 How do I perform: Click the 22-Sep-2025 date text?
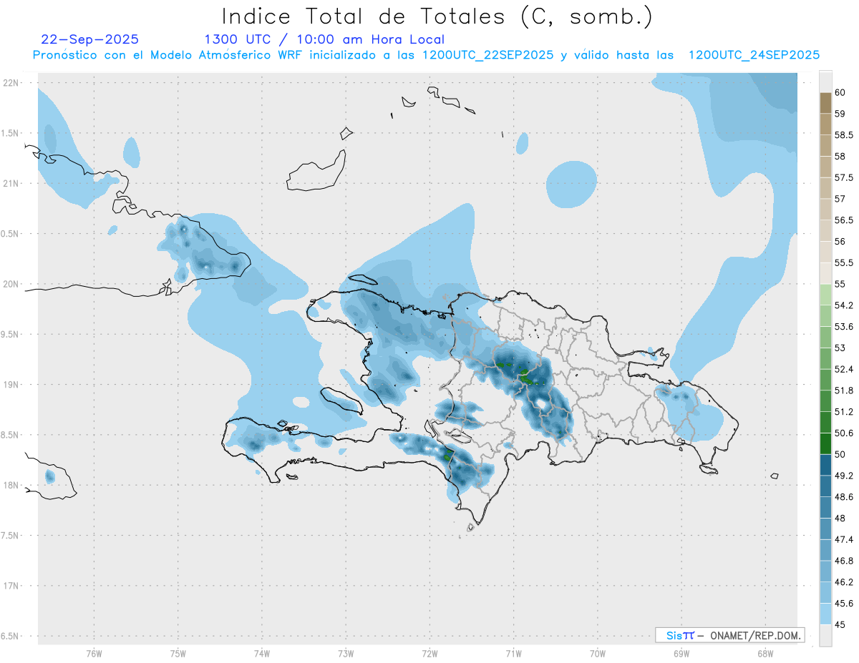(90, 39)
